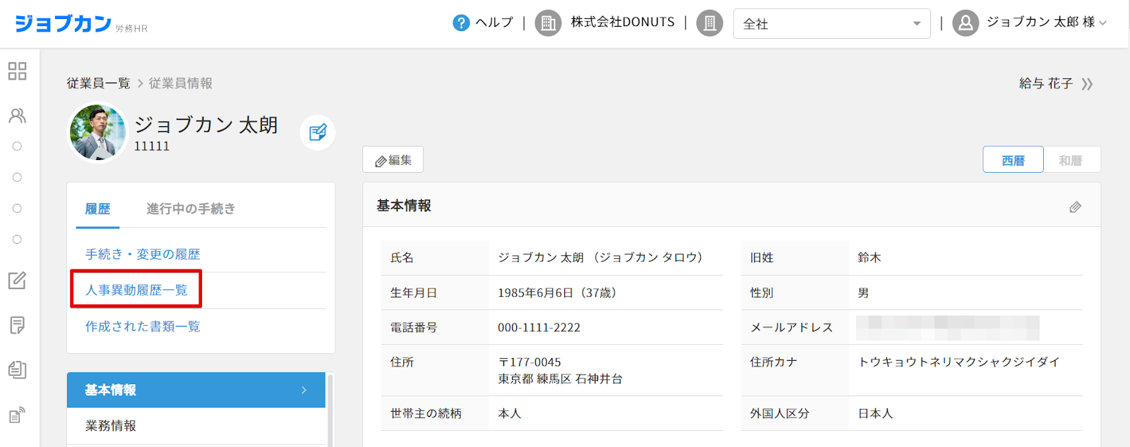Switch to 進行中の手続き tab
This screenshot has width=1130, height=447.
point(191,209)
